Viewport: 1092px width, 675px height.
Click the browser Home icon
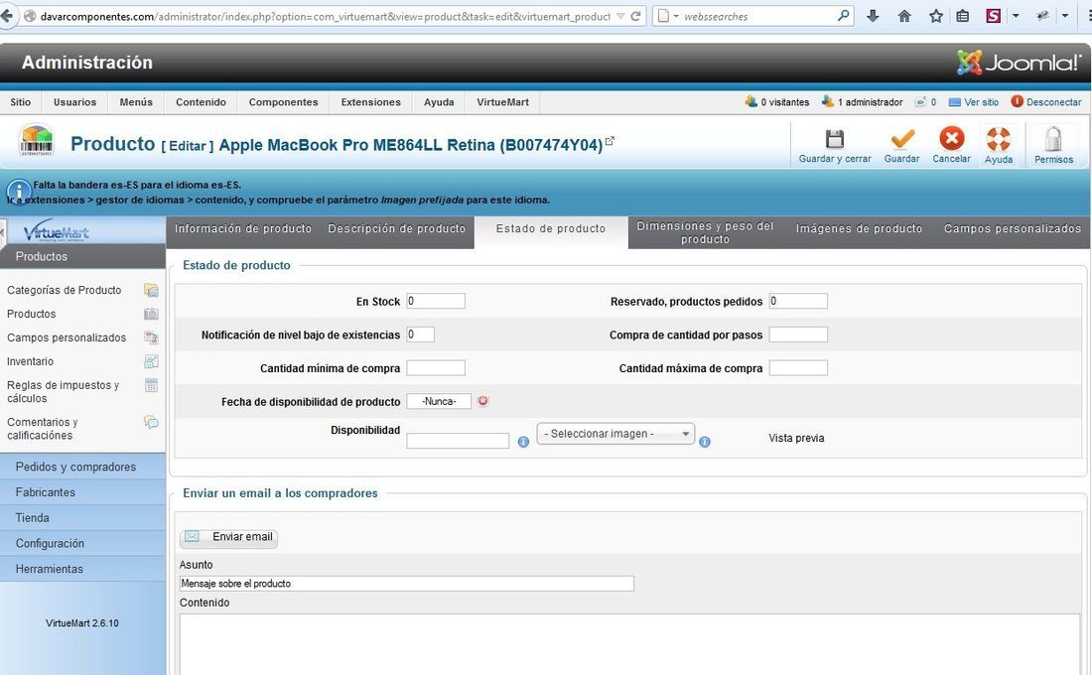[x=904, y=16]
